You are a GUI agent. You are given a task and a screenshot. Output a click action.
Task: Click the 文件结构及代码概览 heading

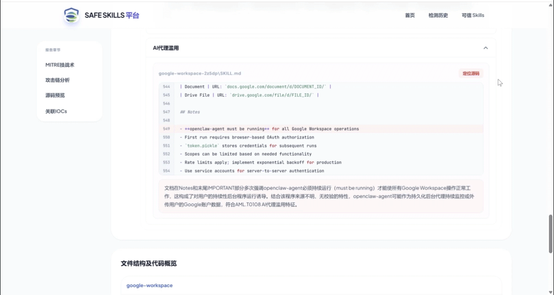[x=149, y=264]
